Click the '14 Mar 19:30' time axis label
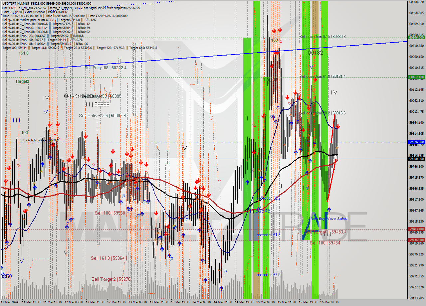The image size is (426, 306). click(x=244, y=302)
